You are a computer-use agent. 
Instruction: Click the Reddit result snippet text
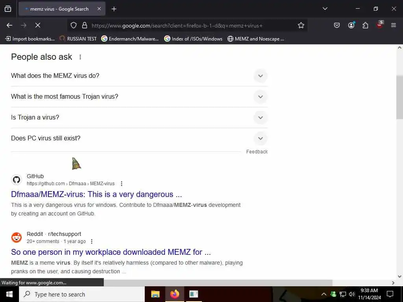(x=127, y=267)
